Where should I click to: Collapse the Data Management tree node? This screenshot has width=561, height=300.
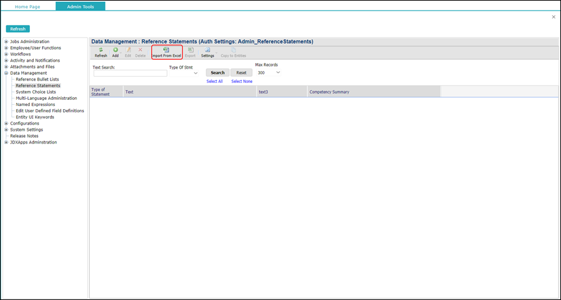pyautogui.click(x=6, y=73)
